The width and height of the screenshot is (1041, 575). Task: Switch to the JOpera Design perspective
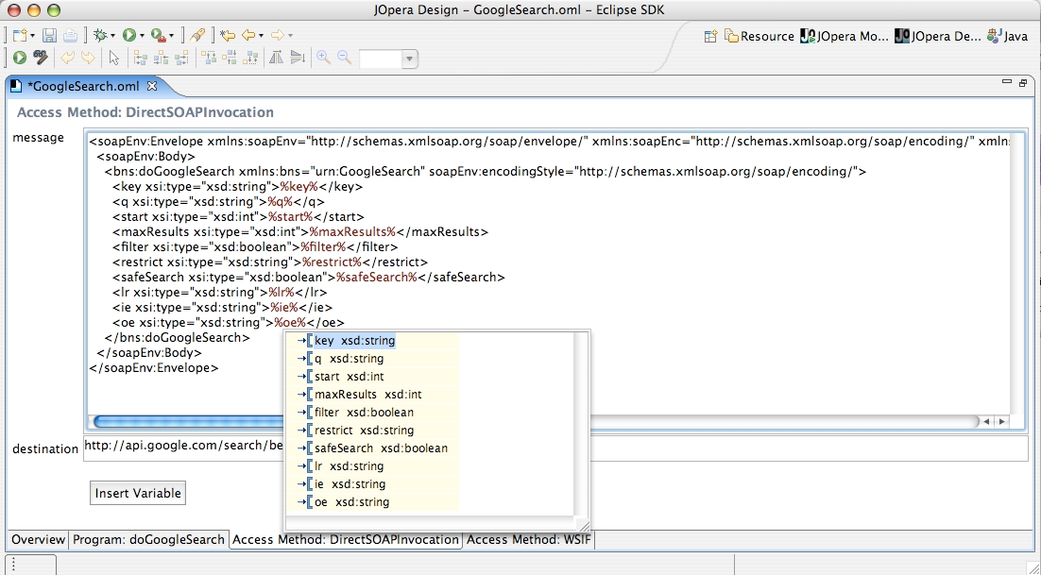[x=937, y=37]
